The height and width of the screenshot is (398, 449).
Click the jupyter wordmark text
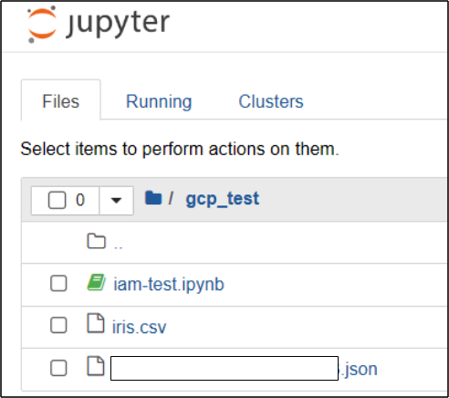(x=118, y=25)
